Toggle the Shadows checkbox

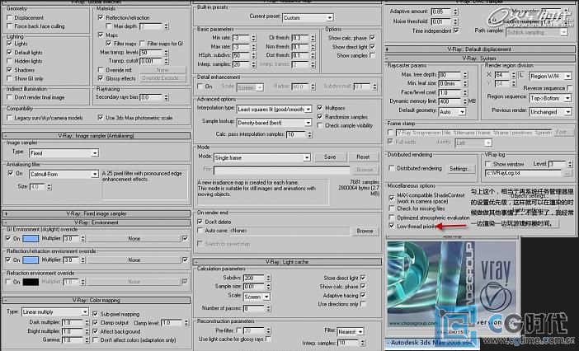coord(10,70)
